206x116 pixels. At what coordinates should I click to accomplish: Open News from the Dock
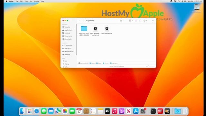(x=129, y=111)
